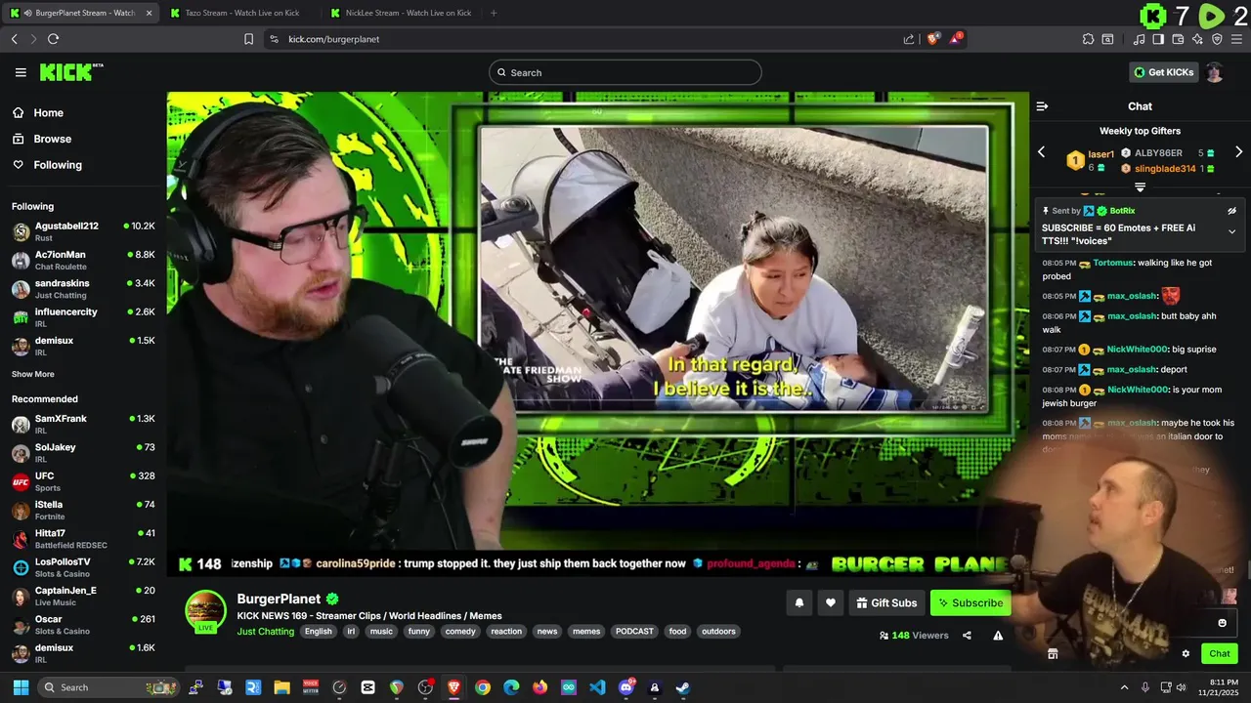
Task: Share the stream with the share icon
Action: point(967,635)
